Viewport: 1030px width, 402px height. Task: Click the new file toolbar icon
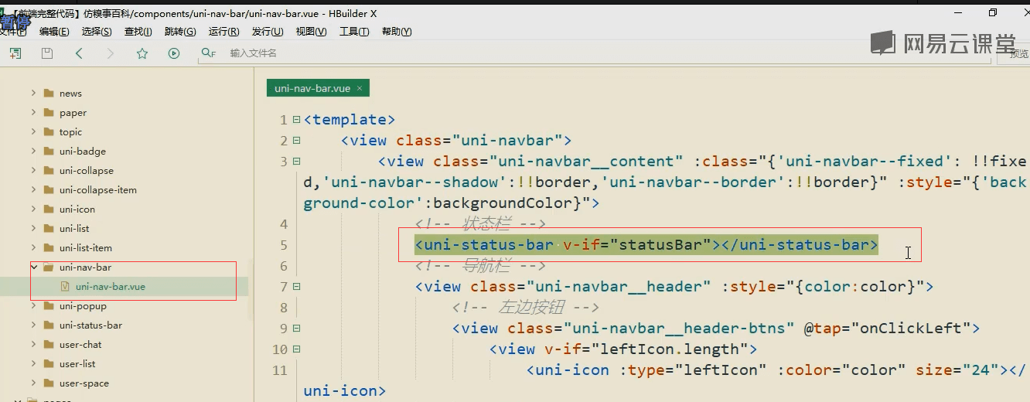pyautogui.click(x=15, y=53)
